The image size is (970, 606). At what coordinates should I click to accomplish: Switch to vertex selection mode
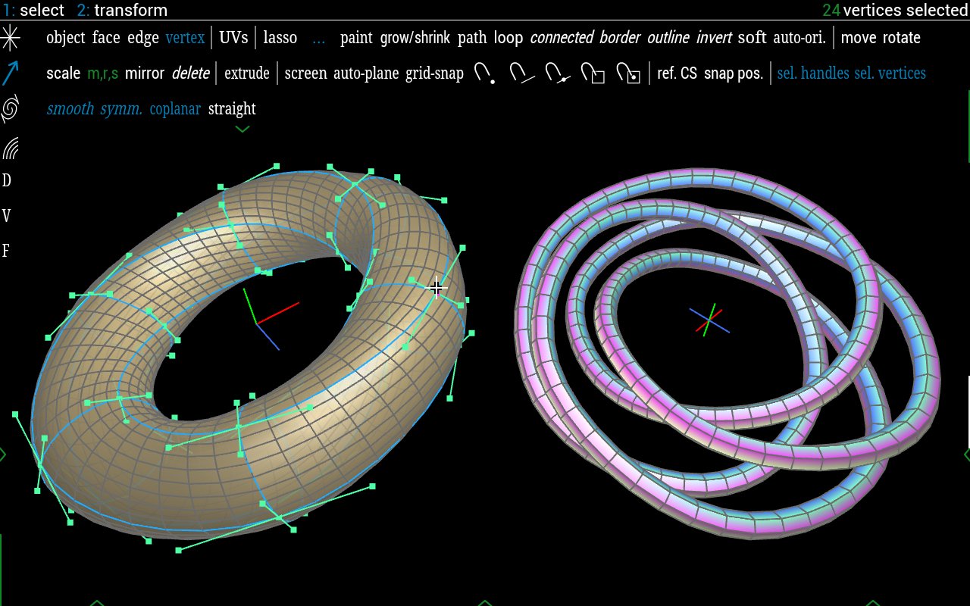click(185, 37)
